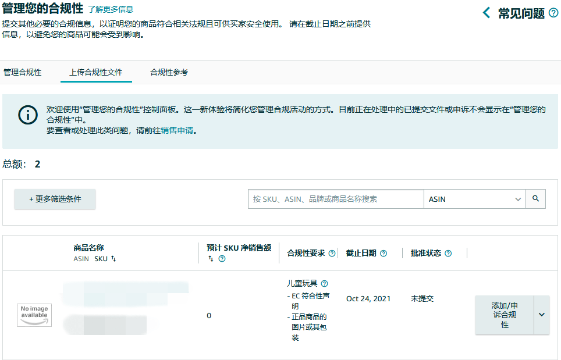Click the help icon beside 截止日期 column
The height and width of the screenshot is (360, 561).
(x=383, y=252)
